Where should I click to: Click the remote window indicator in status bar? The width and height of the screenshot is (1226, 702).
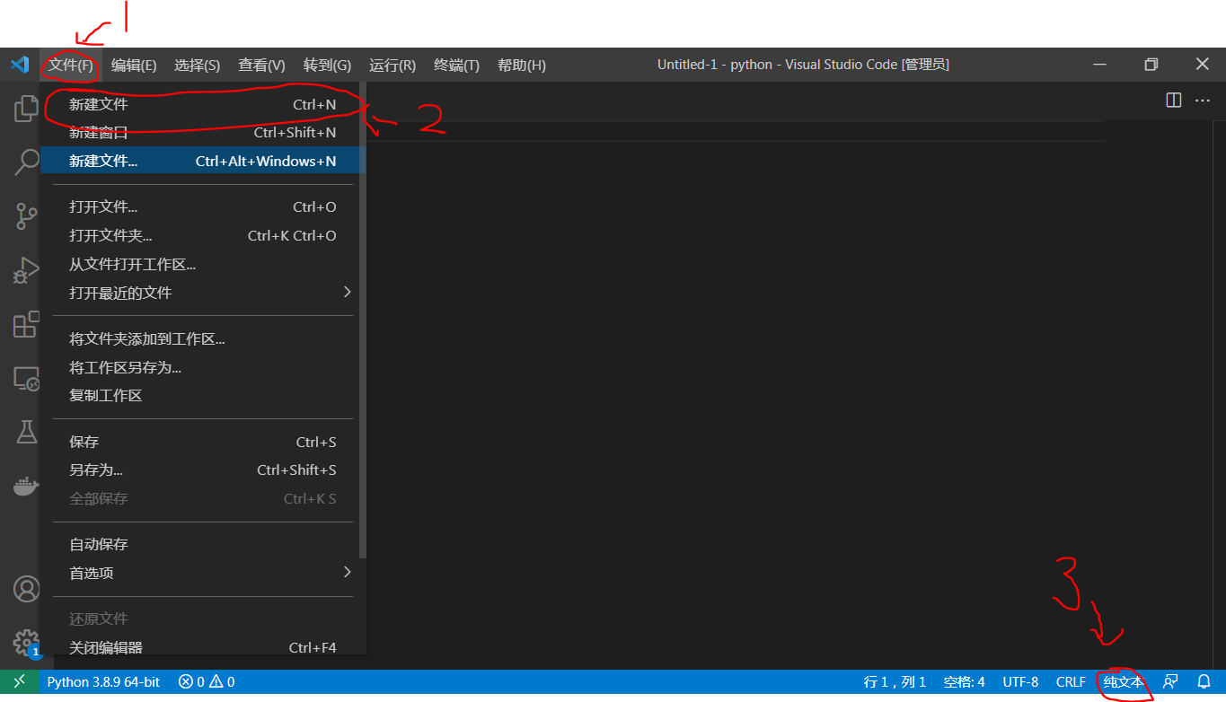(19, 682)
